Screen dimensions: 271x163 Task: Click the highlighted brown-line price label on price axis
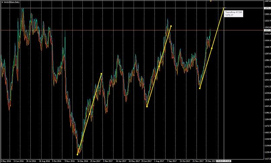(268, 30)
